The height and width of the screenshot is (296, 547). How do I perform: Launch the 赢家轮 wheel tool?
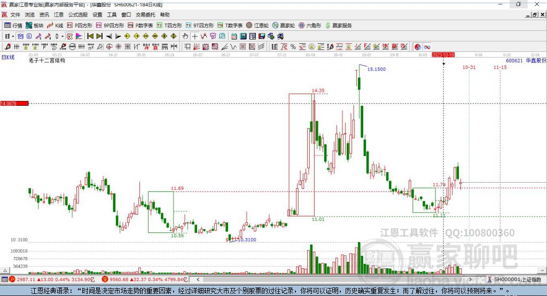284,26
